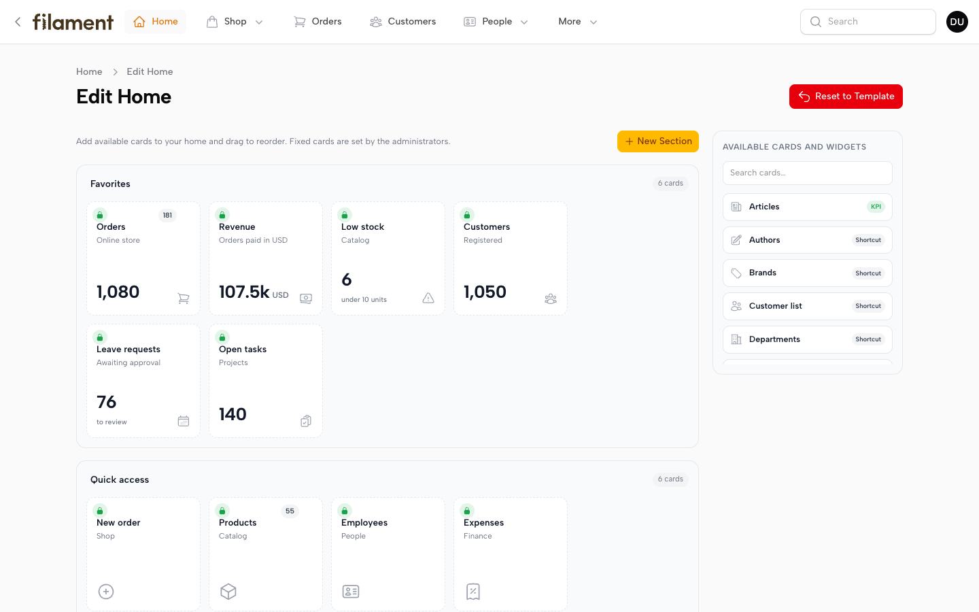Click the warning triangle on Low stock card
The image size is (979, 612).
(x=428, y=299)
